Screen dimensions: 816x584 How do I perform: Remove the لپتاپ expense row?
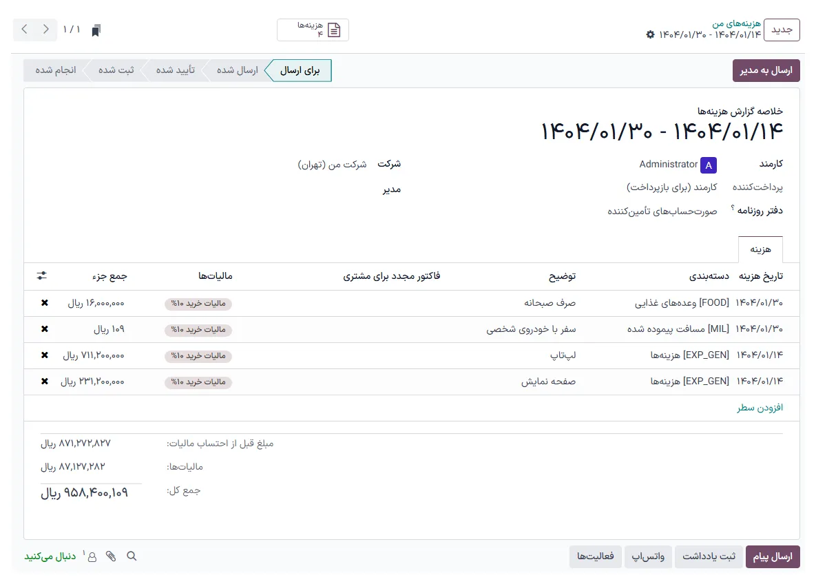pos(45,355)
